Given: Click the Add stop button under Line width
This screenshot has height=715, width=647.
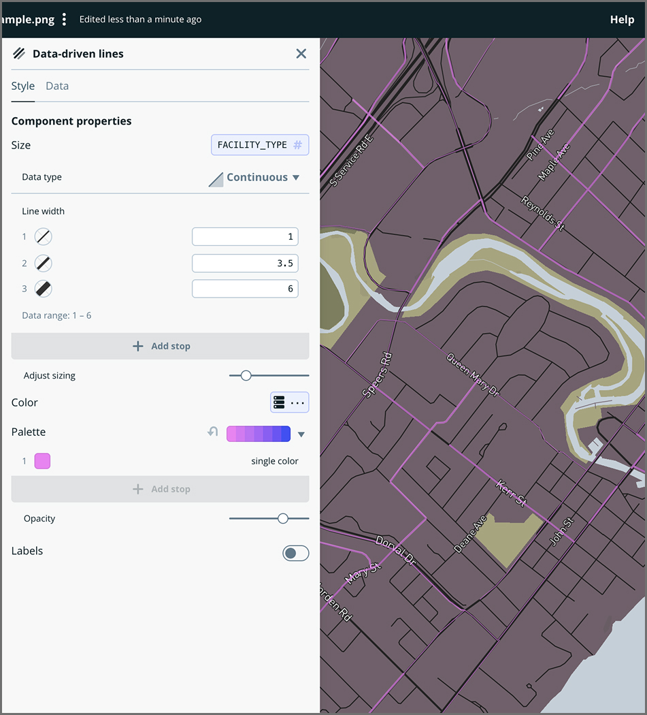Looking at the screenshot, I should [160, 345].
